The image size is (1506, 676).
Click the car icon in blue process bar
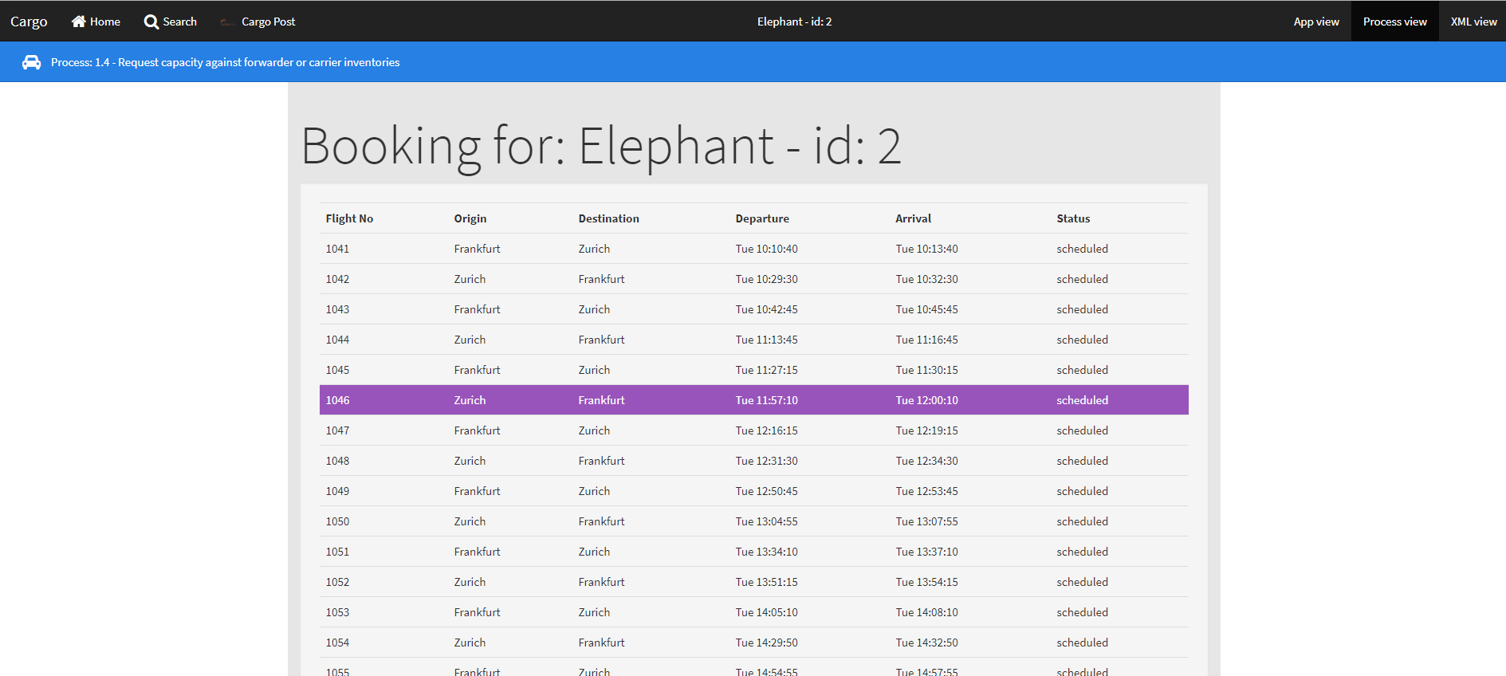click(31, 62)
